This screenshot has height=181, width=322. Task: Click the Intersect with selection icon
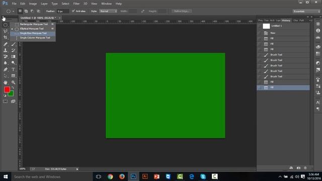pyautogui.click(x=38, y=11)
